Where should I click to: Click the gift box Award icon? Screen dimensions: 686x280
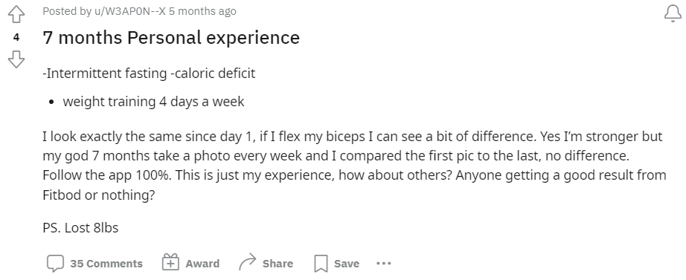pos(170,262)
